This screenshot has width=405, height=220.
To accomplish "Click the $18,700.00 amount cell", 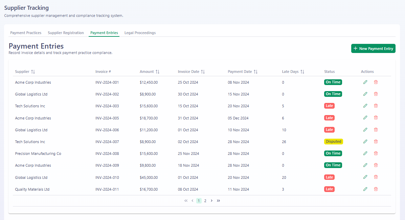I will [x=149, y=118].
